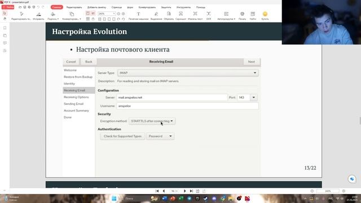
Task: Open the Добавить заметку tab
Action: pos(96,7)
